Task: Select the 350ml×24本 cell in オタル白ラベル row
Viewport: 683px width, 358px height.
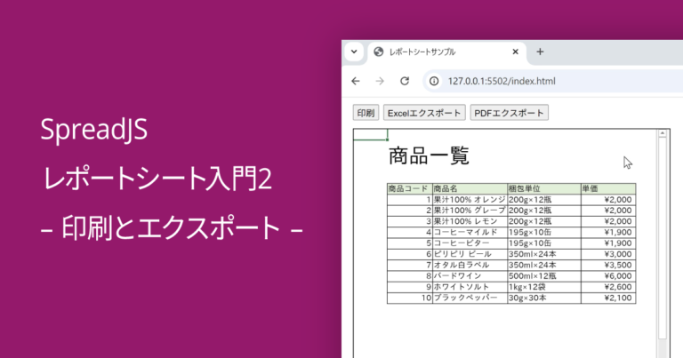Action: click(x=544, y=265)
